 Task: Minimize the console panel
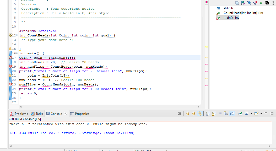(x=266, y=113)
